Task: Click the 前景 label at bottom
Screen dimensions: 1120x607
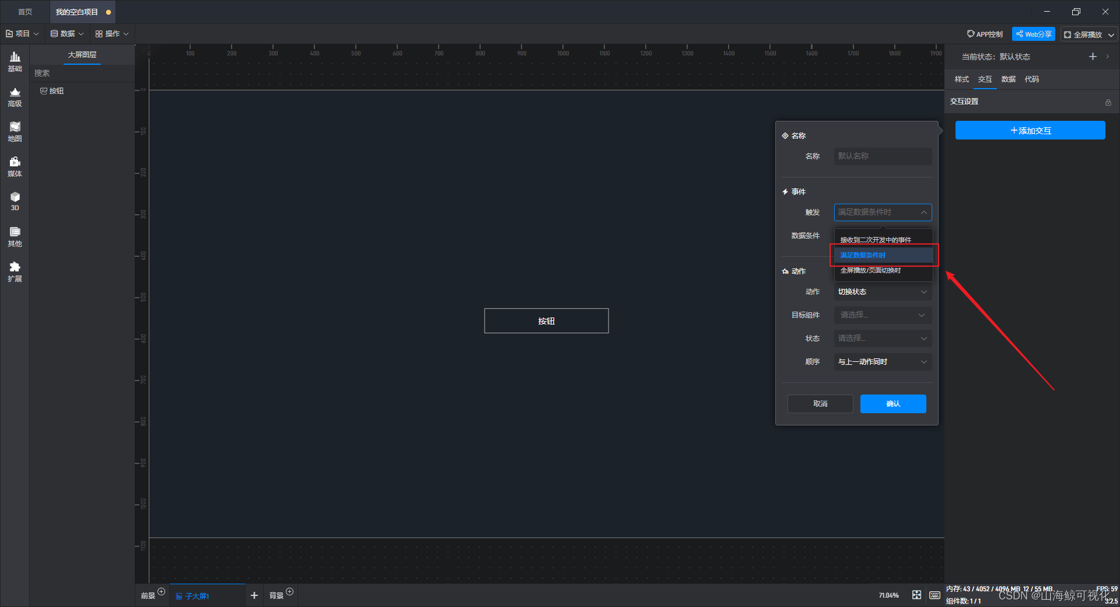Action: coord(148,596)
